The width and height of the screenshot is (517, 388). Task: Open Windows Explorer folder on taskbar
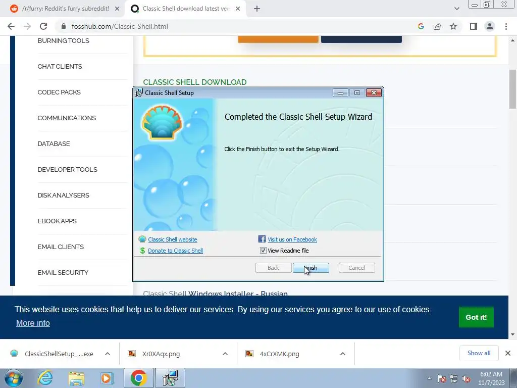coord(76,378)
